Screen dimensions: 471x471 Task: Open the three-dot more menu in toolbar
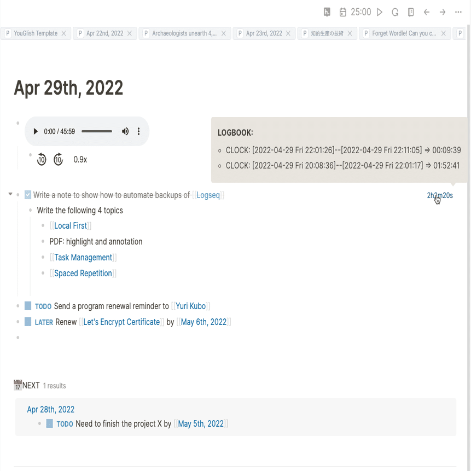(458, 12)
